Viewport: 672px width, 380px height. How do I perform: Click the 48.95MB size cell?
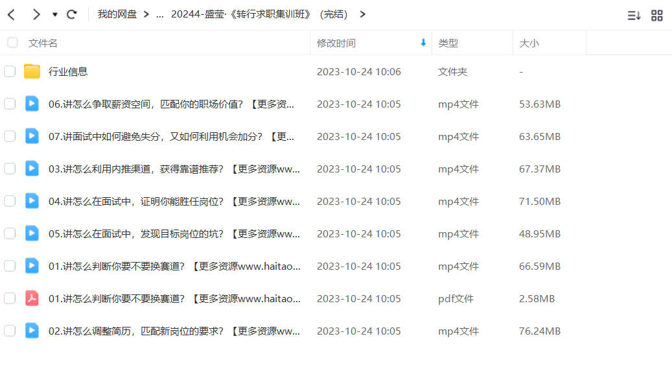click(x=540, y=233)
